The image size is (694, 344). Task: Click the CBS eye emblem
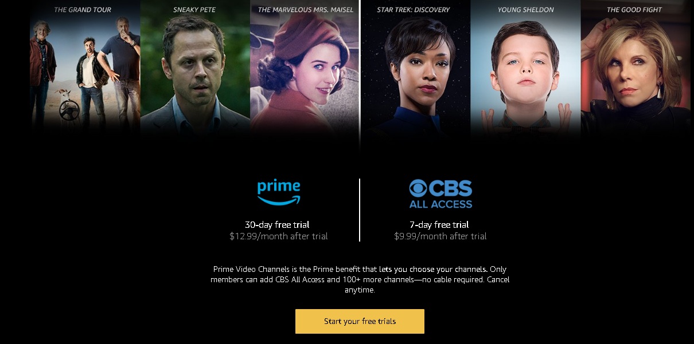pyautogui.click(x=418, y=188)
